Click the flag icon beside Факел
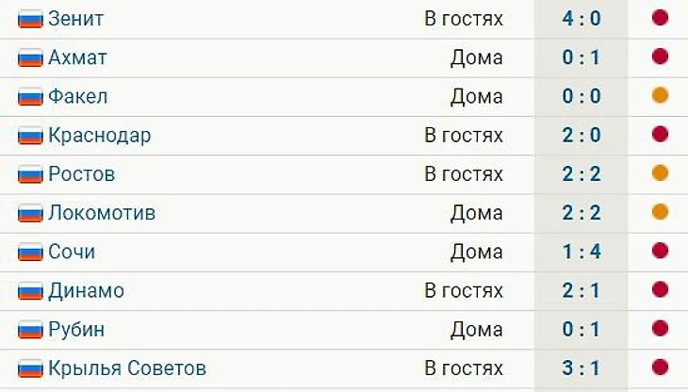The height and width of the screenshot is (392, 688). tap(31, 96)
